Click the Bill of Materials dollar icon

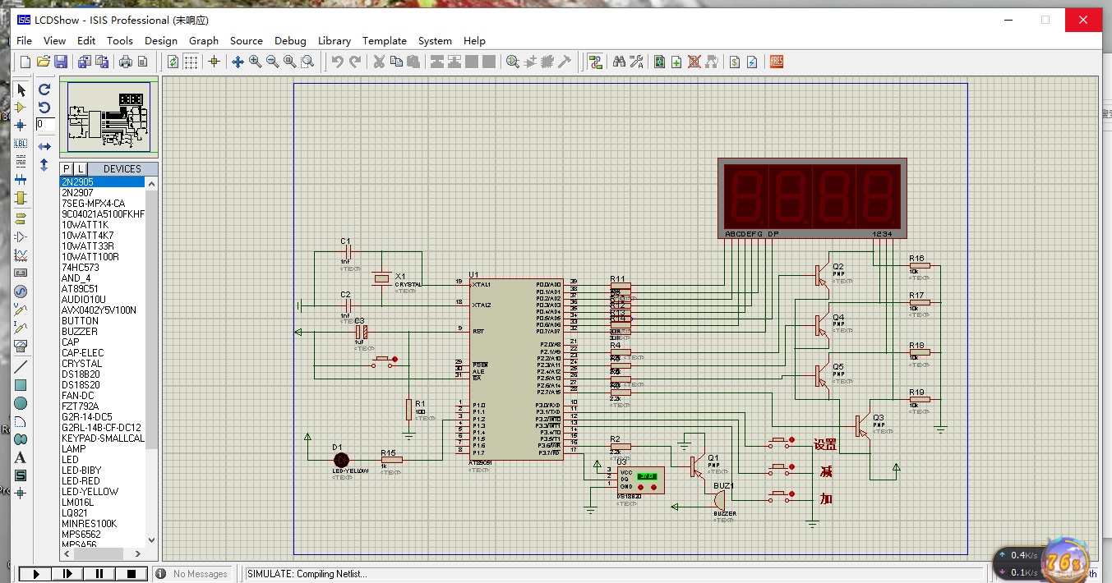coord(735,62)
